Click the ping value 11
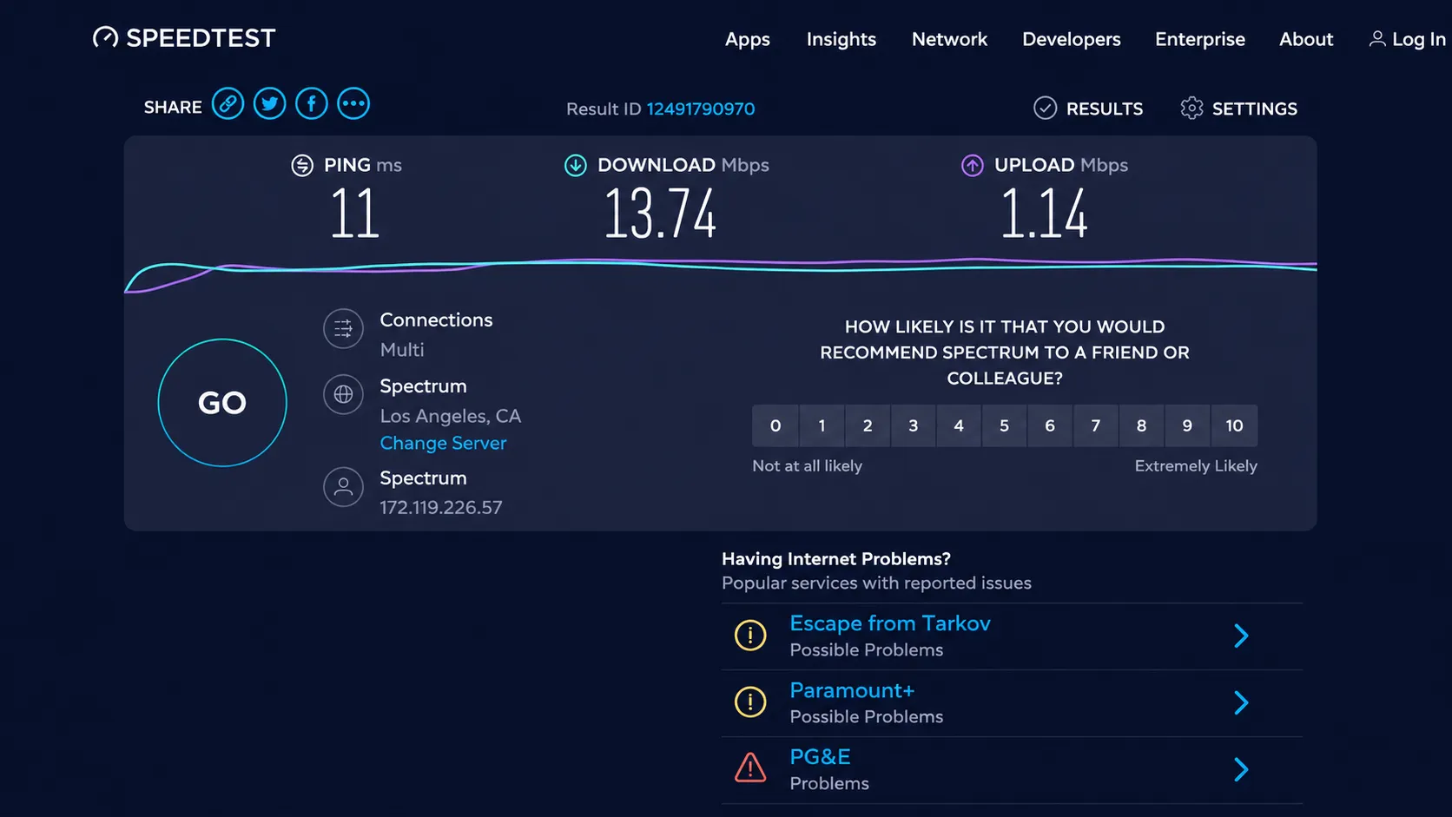1452x817 pixels. [x=355, y=214]
